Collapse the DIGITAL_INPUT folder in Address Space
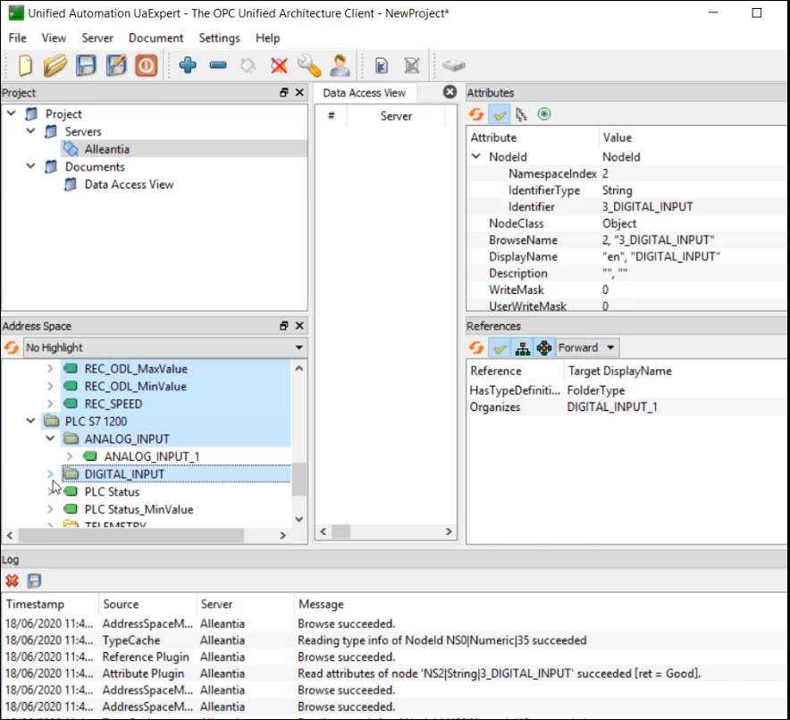 click(50, 474)
